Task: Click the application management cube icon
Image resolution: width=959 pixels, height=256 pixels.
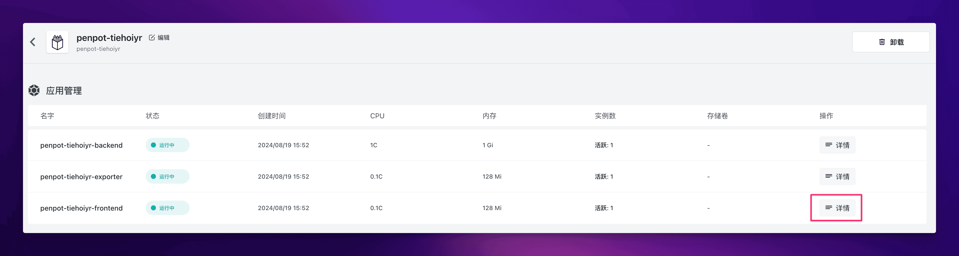Action: pyautogui.click(x=34, y=90)
